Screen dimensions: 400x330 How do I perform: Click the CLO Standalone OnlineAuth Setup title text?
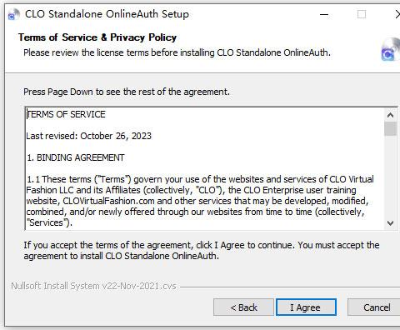click(x=107, y=14)
